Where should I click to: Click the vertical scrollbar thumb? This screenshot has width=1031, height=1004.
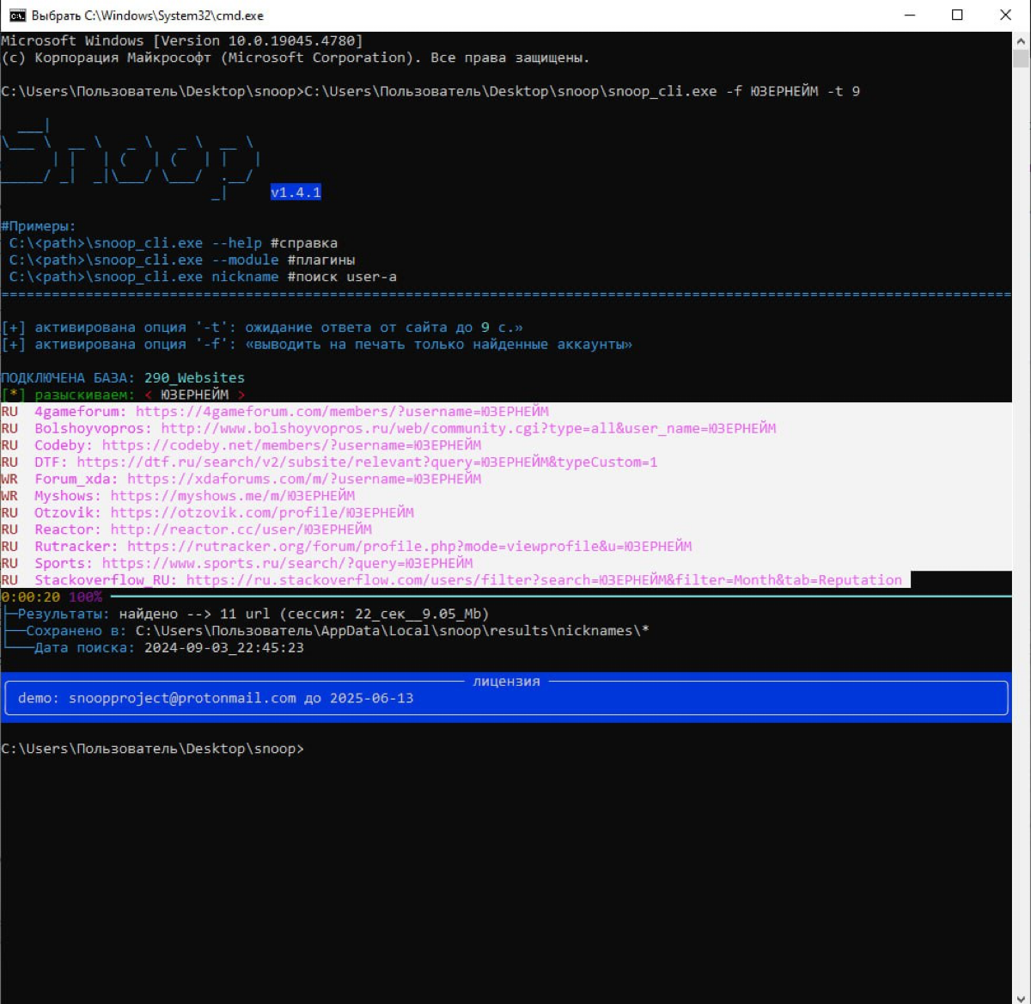click(x=1021, y=58)
